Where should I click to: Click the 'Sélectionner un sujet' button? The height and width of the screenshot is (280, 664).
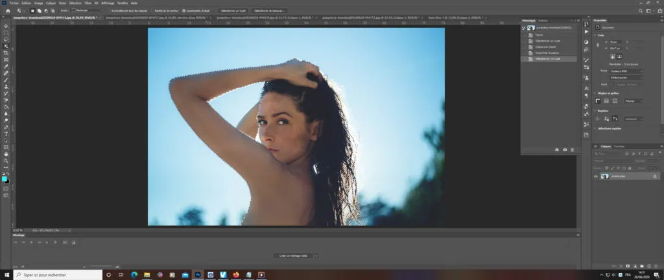[x=233, y=11]
